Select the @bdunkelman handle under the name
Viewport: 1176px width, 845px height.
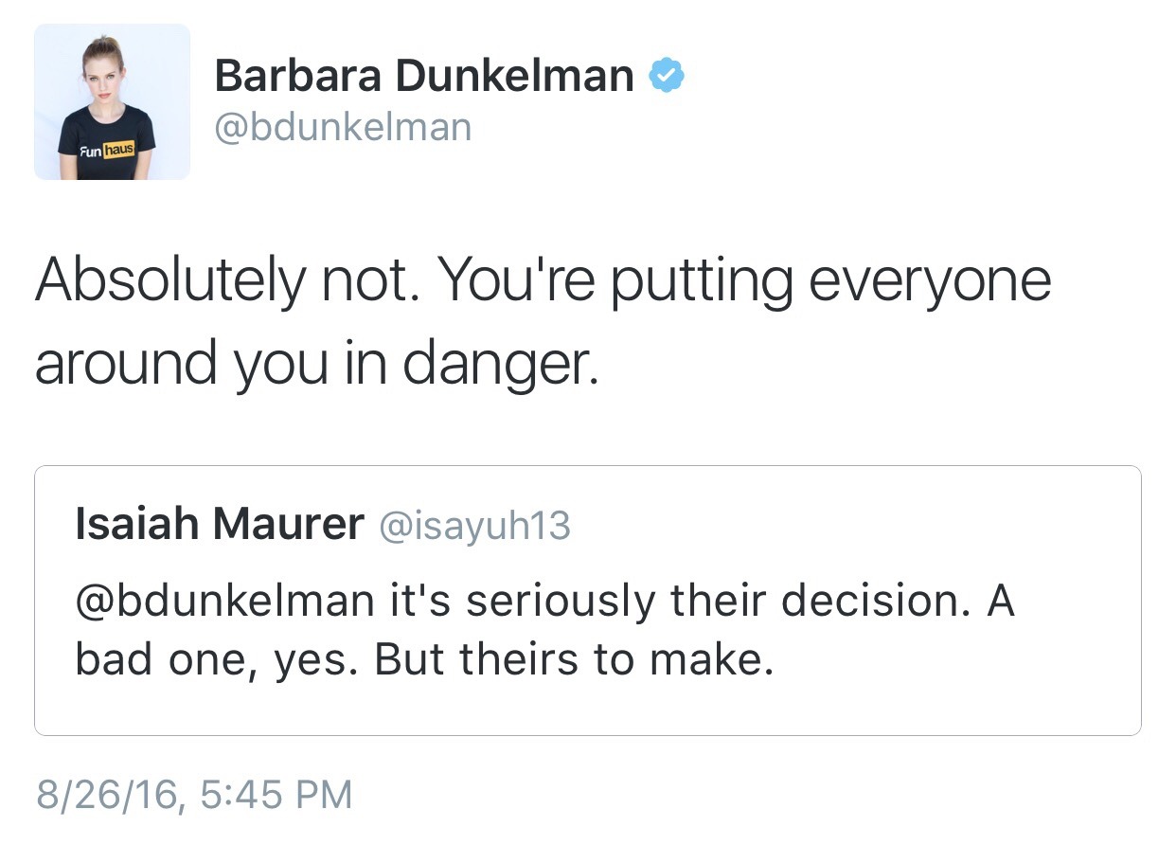tap(343, 127)
